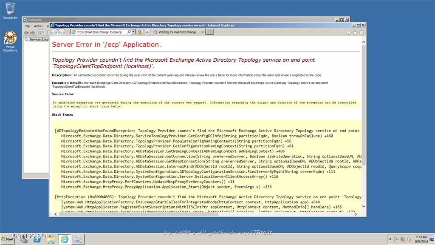Click the PopulateConfigNamingContexts stack line
This screenshot has height=245, width=435.
[176, 141]
